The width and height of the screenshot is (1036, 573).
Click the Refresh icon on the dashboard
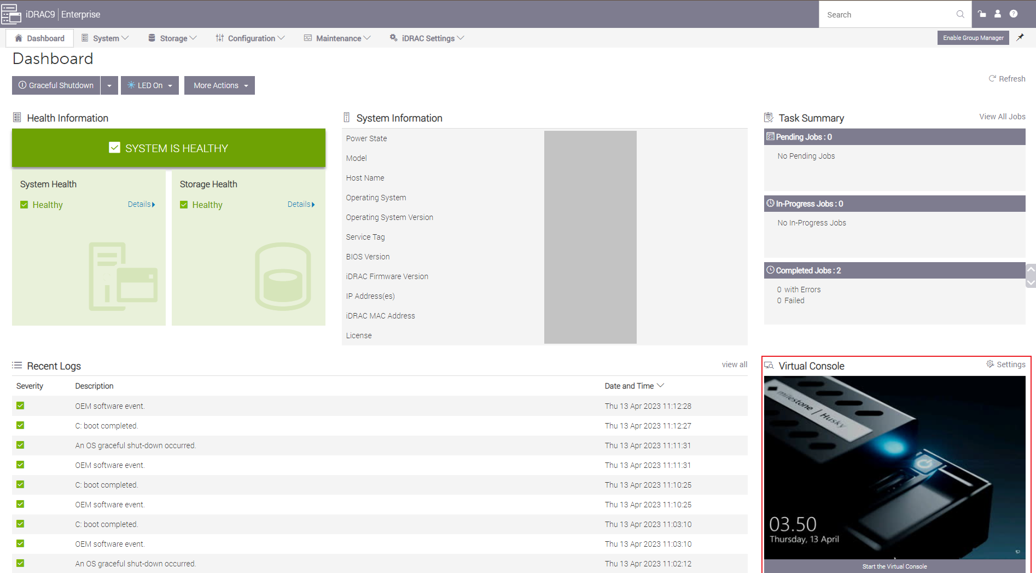click(x=992, y=79)
